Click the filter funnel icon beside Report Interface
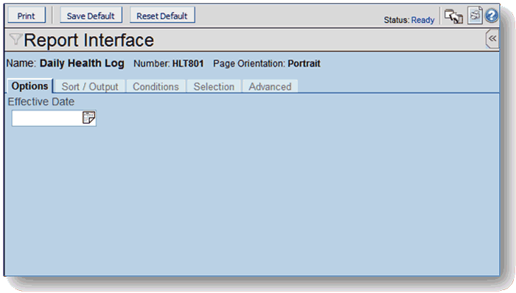The height and width of the screenshot is (293, 516). click(15, 40)
